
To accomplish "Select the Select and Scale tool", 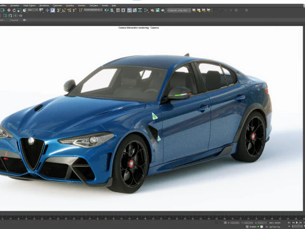I will 19,10.
